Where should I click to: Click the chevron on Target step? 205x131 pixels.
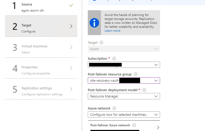[71, 26]
